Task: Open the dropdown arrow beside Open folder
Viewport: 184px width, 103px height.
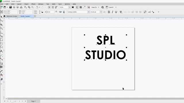Action: pos(7,7)
